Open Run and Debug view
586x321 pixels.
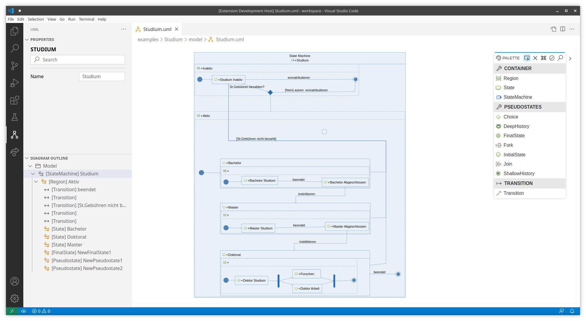tap(14, 83)
